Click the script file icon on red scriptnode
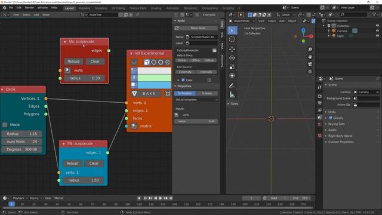This screenshot has height=215, width=382. pos(67,70)
